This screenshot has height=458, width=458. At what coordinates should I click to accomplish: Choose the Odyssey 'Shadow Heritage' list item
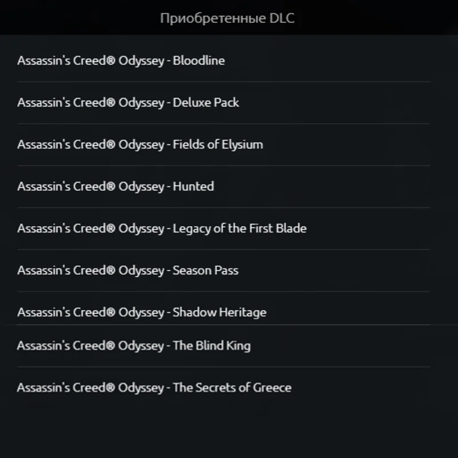[142, 312]
